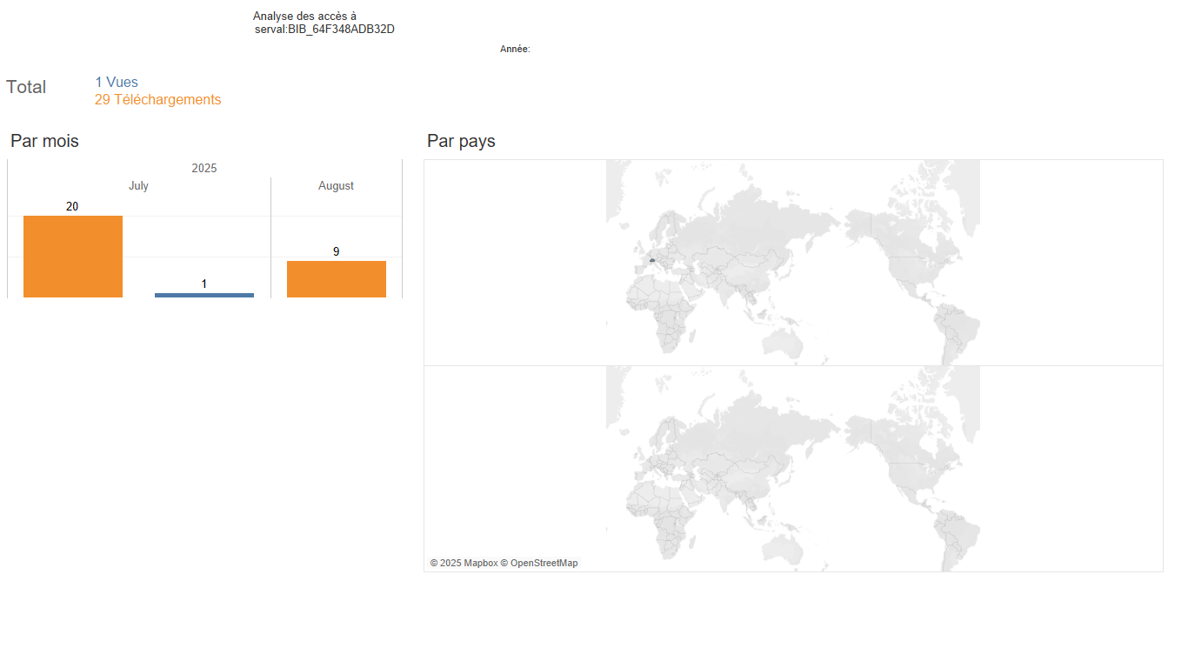Viewport: 1188px width, 668px height.
Task: Click the '29 Téléchargements' total text
Action: pos(158,100)
